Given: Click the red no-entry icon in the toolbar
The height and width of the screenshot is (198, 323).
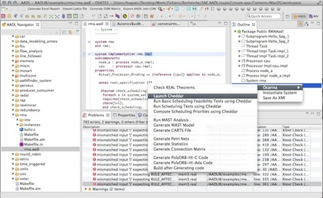Looking at the screenshot, I should [133, 16].
